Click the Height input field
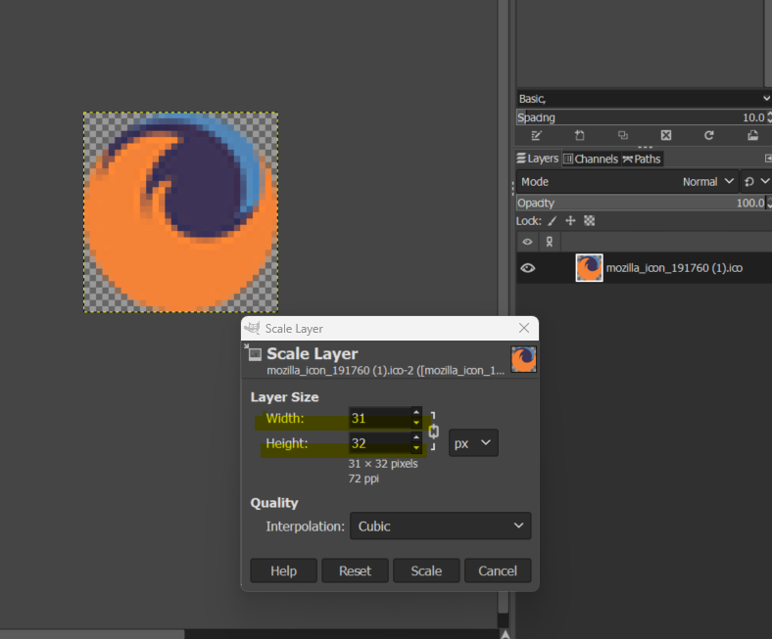 [380, 443]
